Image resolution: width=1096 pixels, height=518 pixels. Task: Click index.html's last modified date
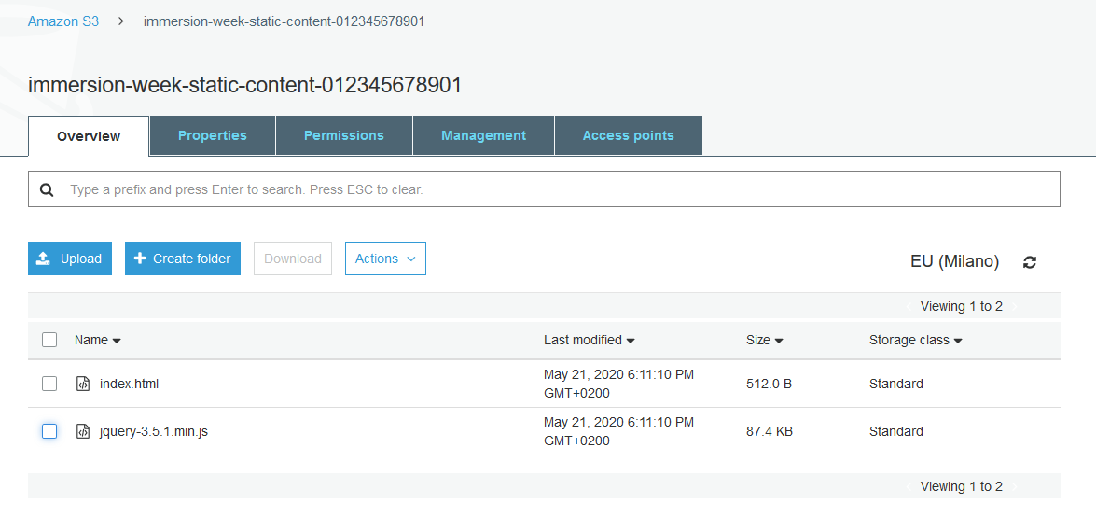click(x=618, y=384)
